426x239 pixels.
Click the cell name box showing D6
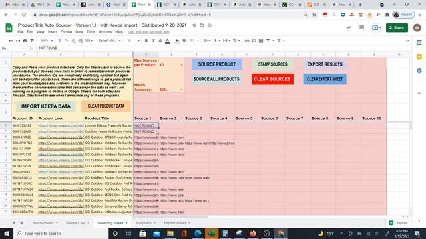coord(13,48)
